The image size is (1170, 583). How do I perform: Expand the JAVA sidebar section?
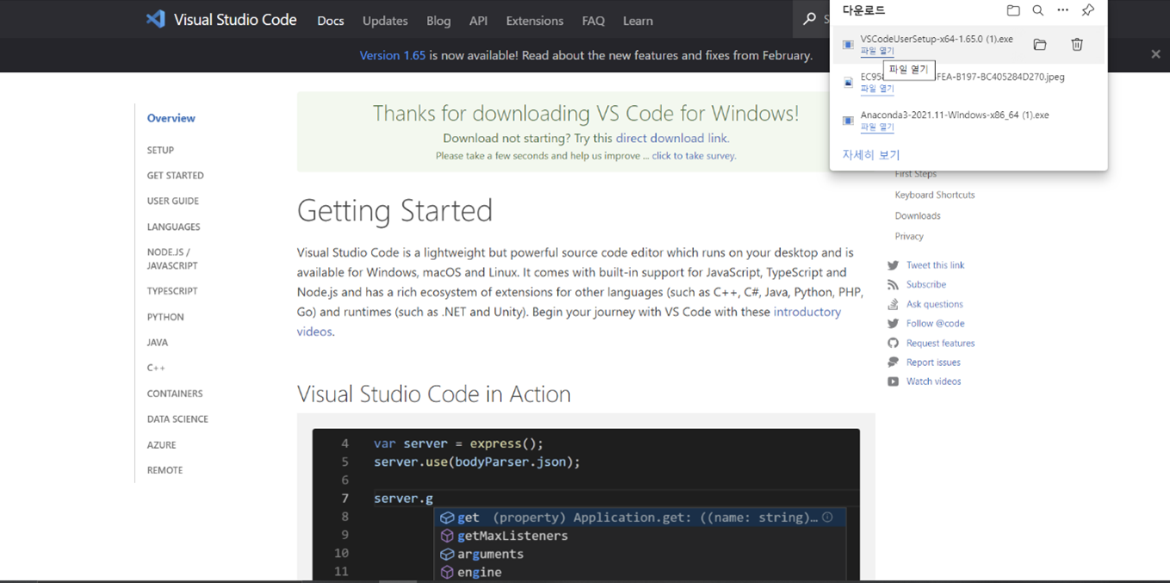[x=158, y=342]
